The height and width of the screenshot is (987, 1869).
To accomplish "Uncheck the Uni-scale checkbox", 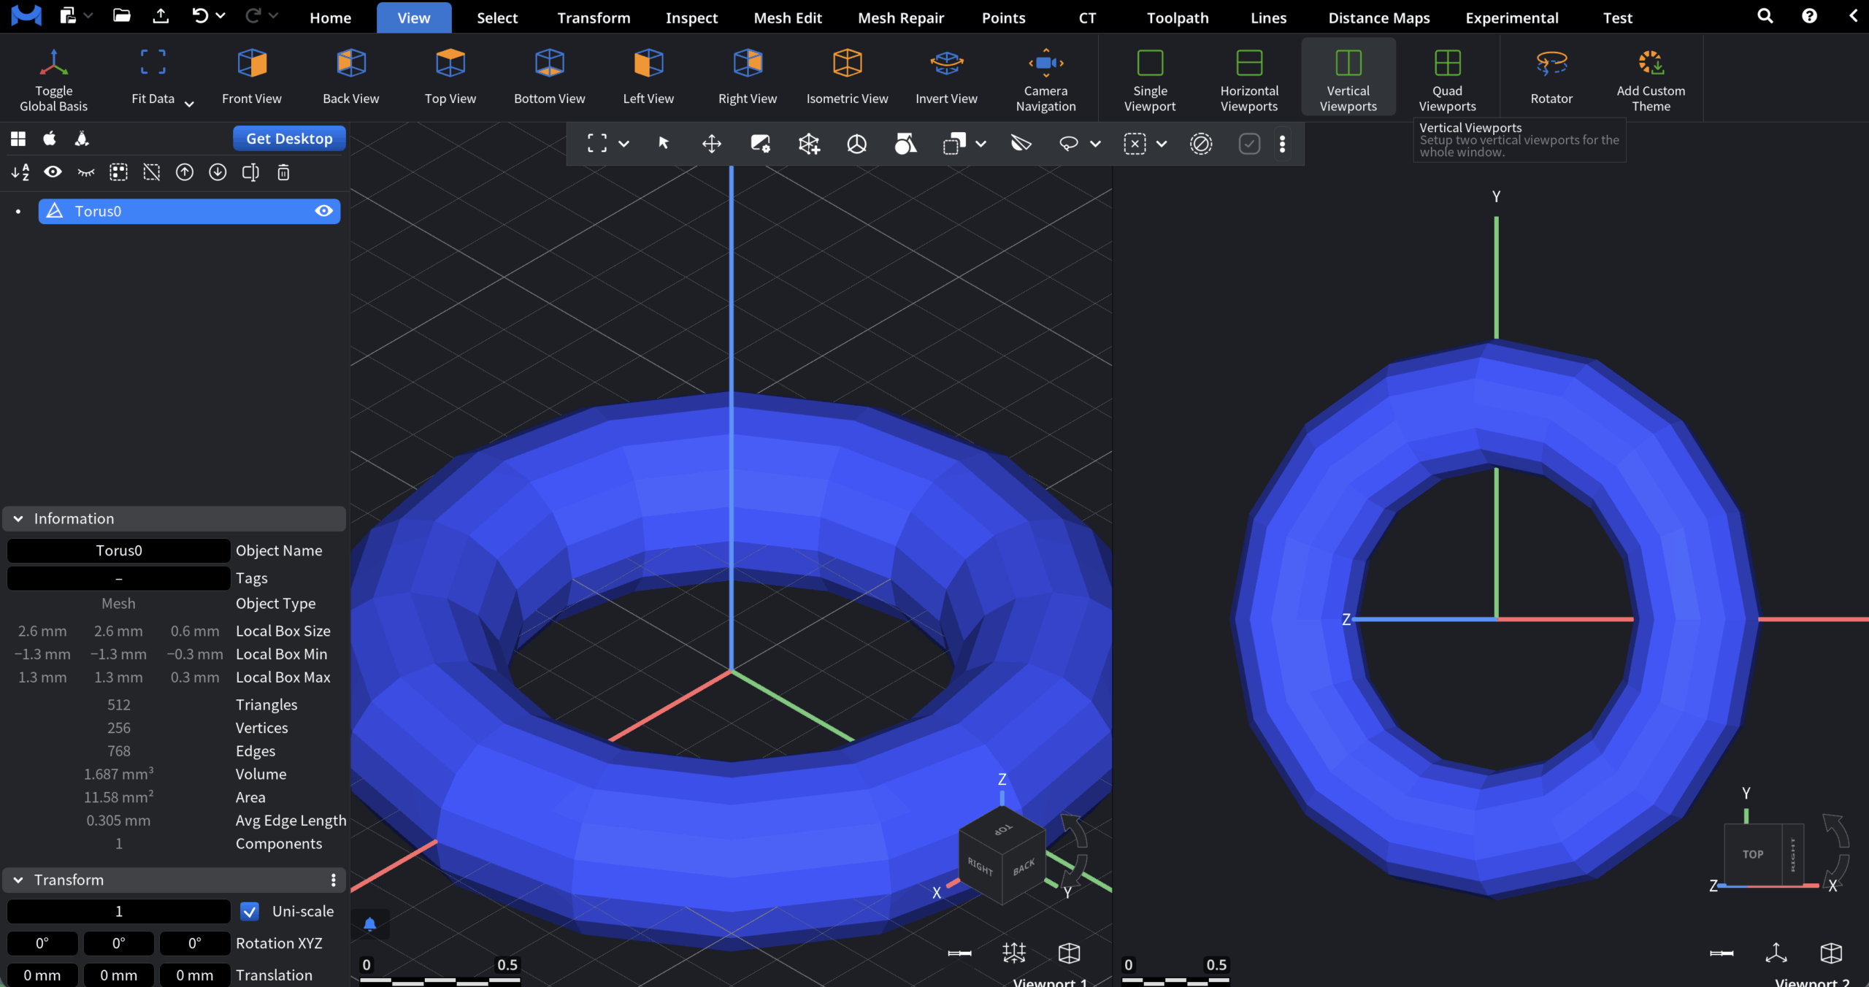I will pos(250,911).
